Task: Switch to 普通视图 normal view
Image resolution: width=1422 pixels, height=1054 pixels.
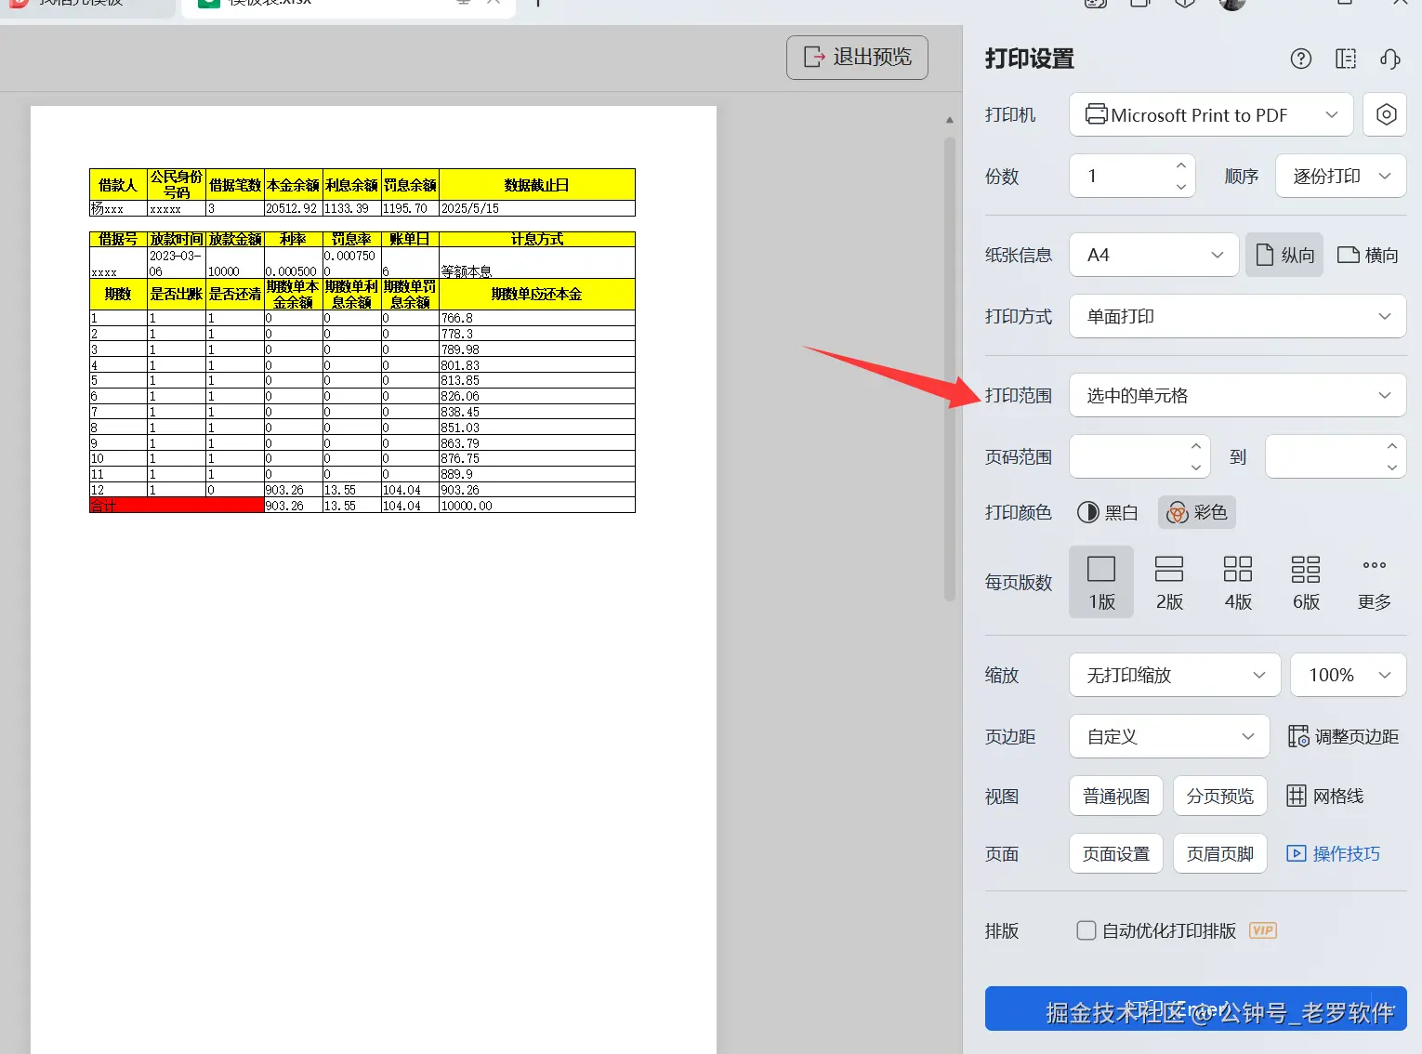Action: point(1116,796)
